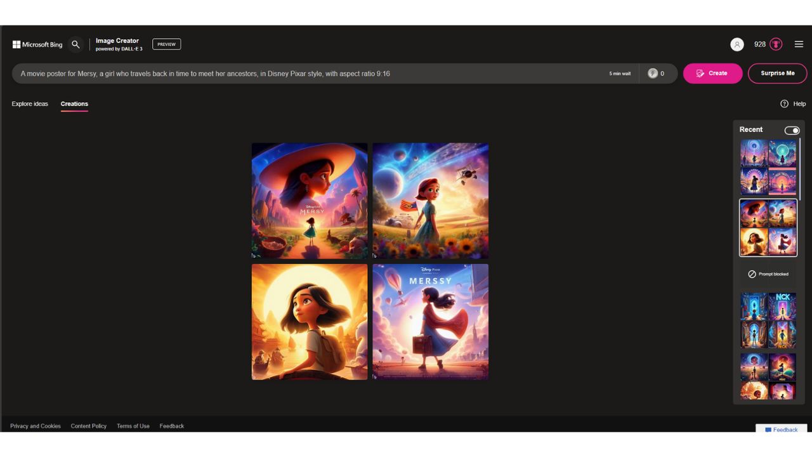
Task: Click the Feedback button at bottom right
Action: [781, 430]
